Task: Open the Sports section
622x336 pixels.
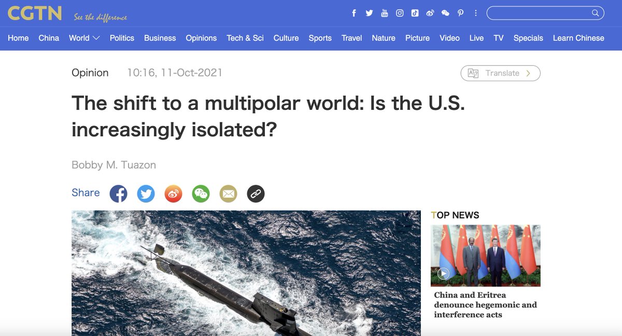Action: [x=320, y=38]
